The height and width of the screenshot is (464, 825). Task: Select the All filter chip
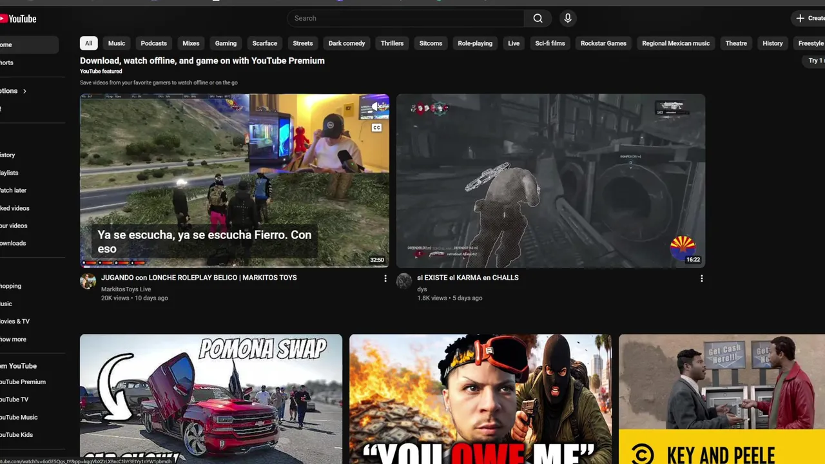coord(88,43)
